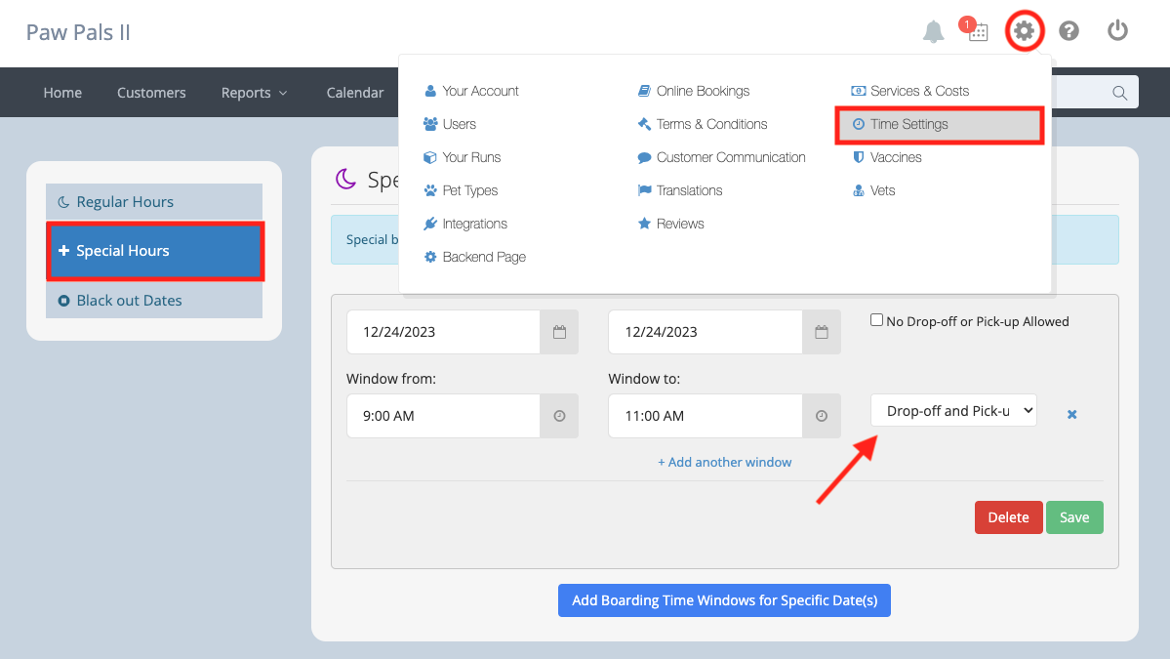Click the green Save button

pyautogui.click(x=1074, y=517)
